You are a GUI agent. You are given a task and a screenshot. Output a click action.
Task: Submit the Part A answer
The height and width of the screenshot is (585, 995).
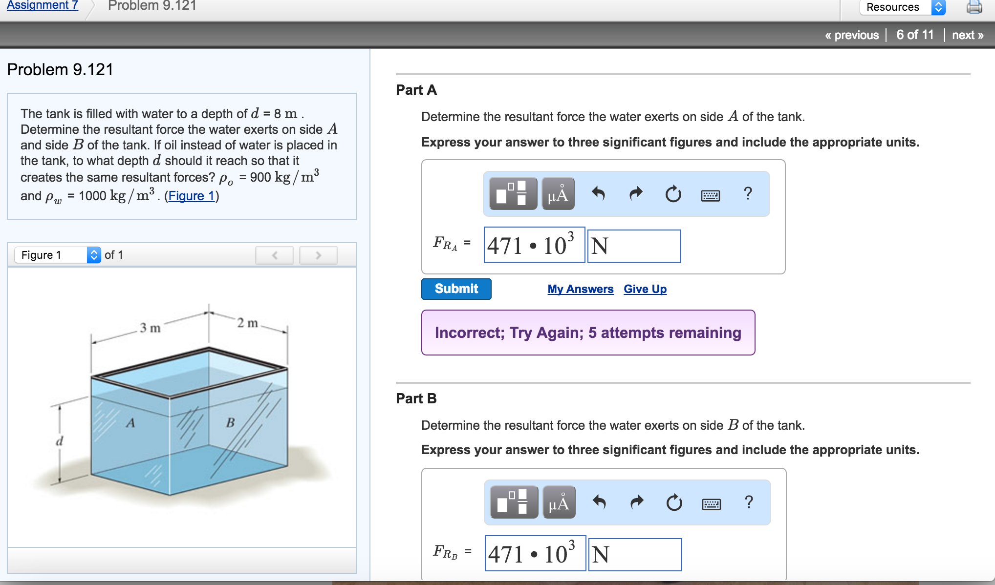pyautogui.click(x=456, y=289)
